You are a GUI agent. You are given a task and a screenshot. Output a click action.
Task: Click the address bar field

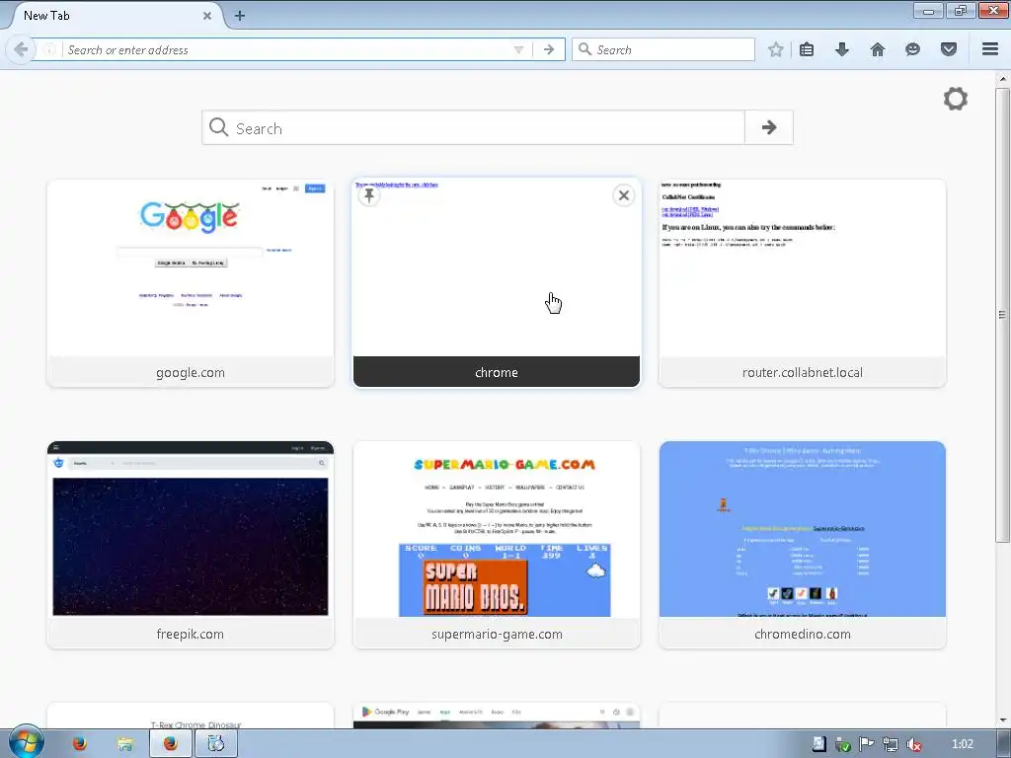tap(287, 49)
